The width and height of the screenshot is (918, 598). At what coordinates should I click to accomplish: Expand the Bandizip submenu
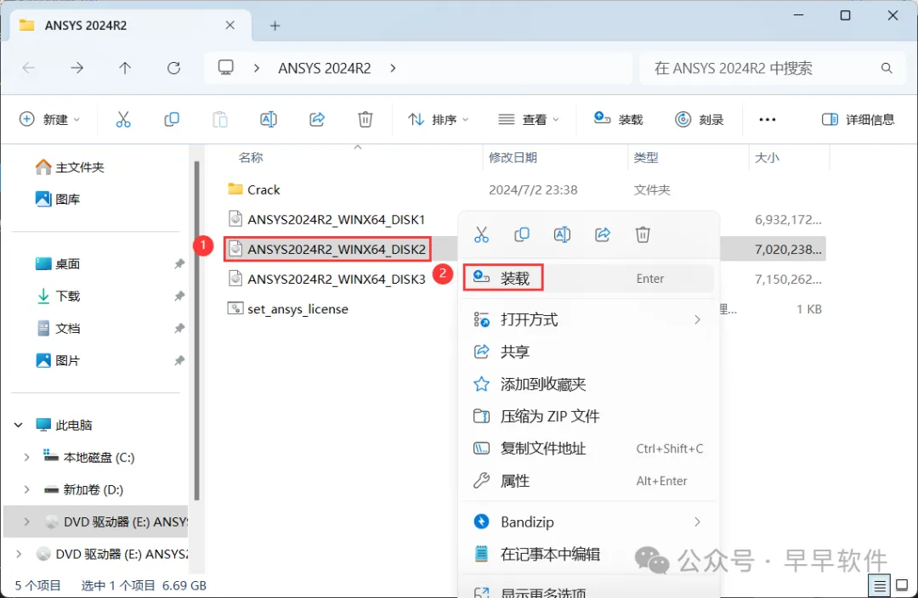(588, 522)
